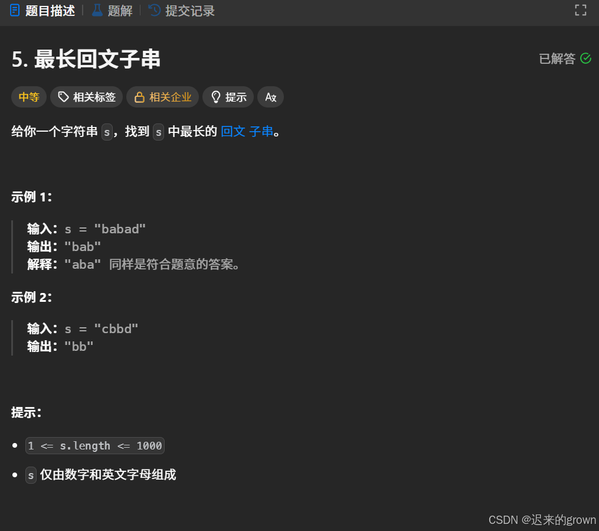The height and width of the screenshot is (531, 599).
Task: Open the 相关企业 companies button
Action: click(162, 97)
